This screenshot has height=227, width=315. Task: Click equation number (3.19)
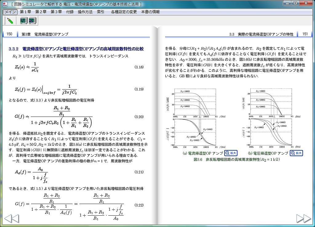pos(139,89)
